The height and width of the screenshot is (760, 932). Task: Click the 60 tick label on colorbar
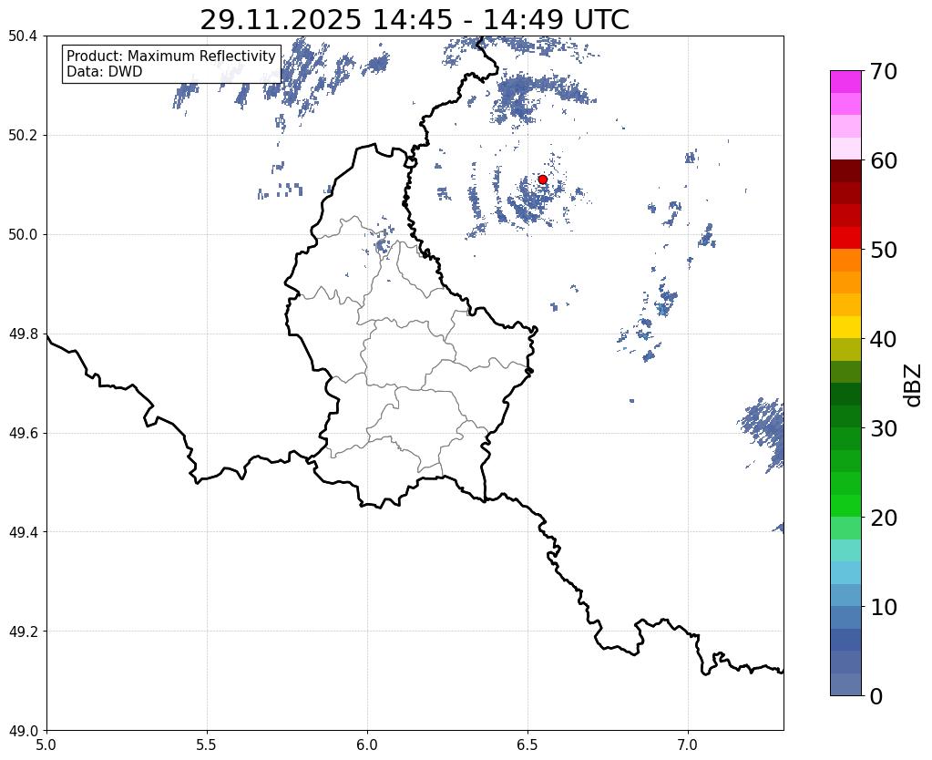[884, 160]
